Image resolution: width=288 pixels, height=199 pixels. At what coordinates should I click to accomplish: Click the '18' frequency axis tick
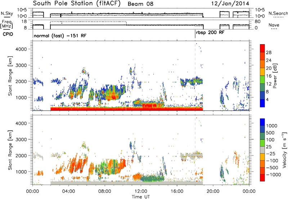coord(24,21)
